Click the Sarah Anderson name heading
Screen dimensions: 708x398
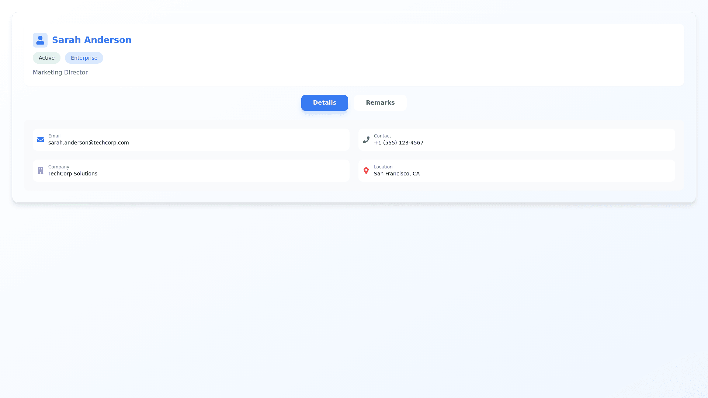pyautogui.click(x=91, y=40)
